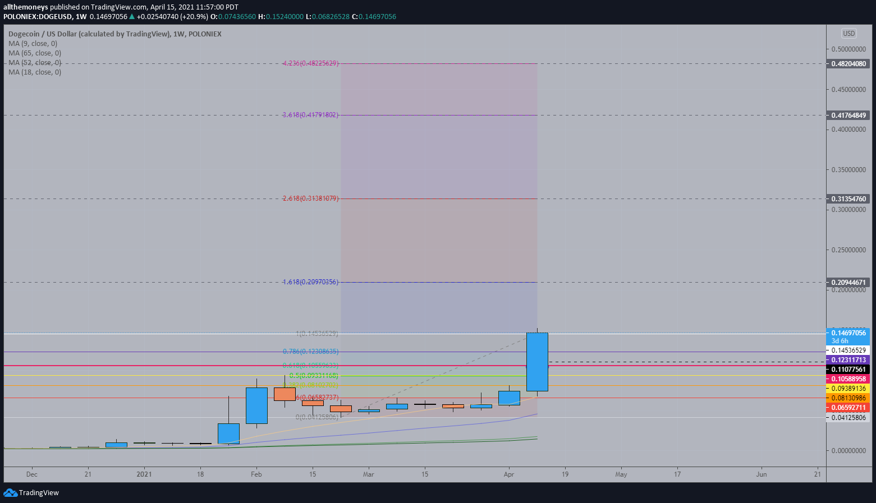
Task: Click the 0.00000000 price scale label
Action: 849,451
